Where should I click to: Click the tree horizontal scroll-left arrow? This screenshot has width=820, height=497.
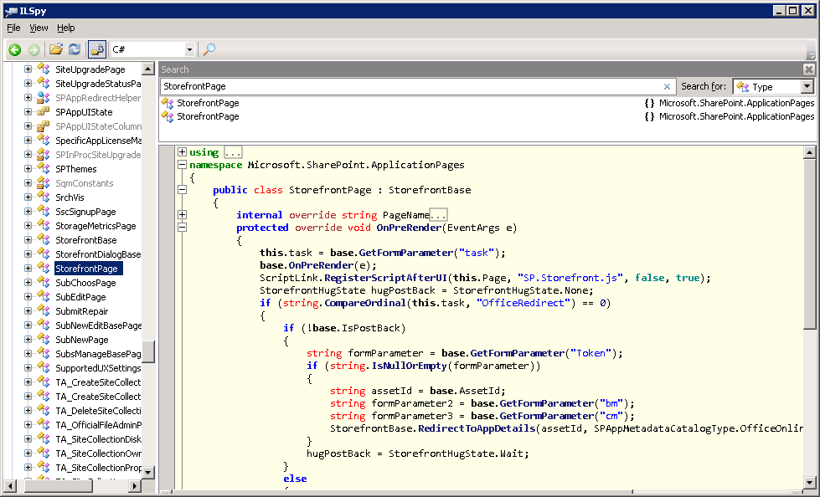pyautogui.click(x=10, y=486)
